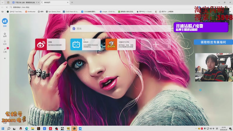Open the CS:GO News & Co... bookmark
Screen dimensions: 233x131
click(x=70, y=11)
